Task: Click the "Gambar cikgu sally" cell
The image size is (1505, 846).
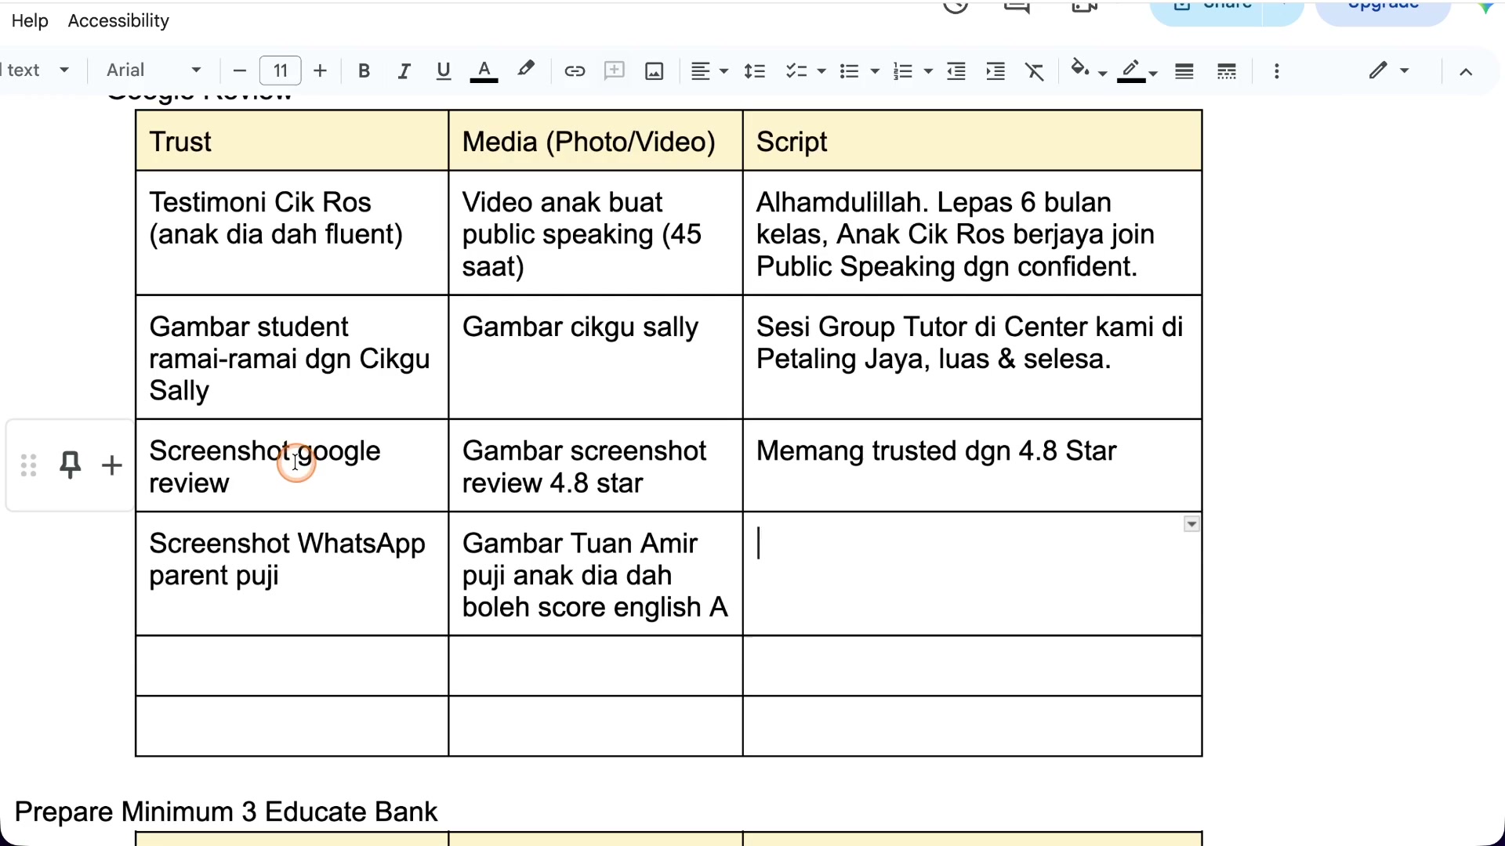Action: pyautogui.click(x=596, y=357)
